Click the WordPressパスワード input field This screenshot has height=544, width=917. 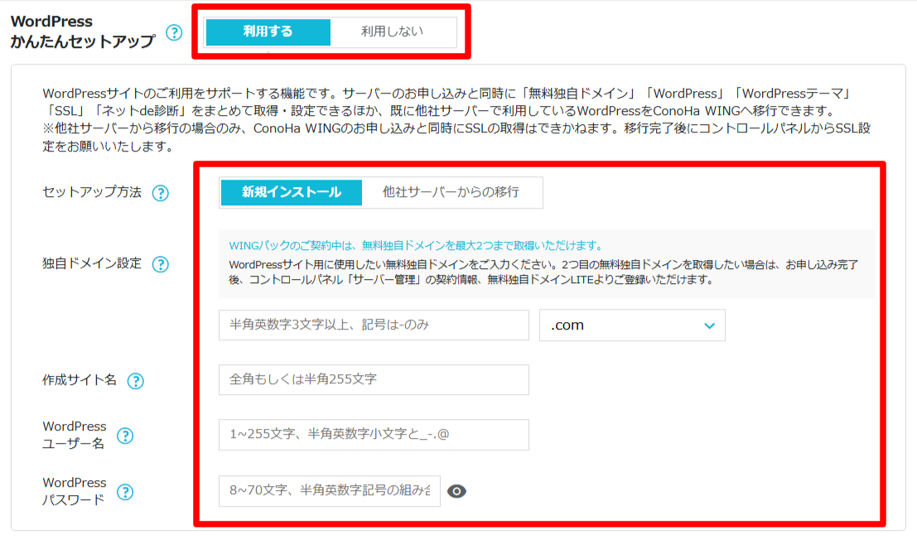[329, 491]
